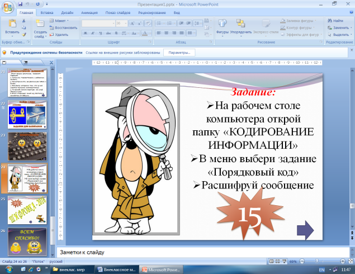The height and width of the screenshot is (274, 355).
Task: Toggle text shadow (S) formatting
Action: [x=116, y=34]
